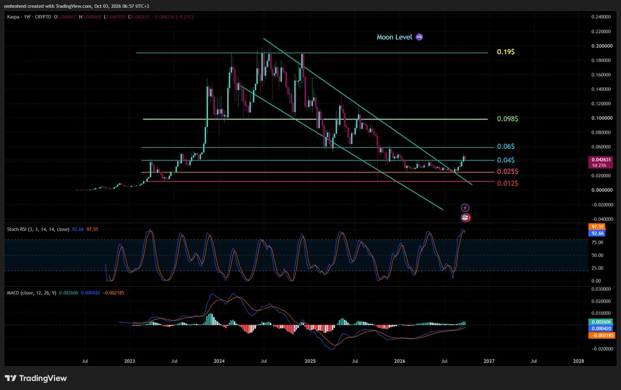Click the 0.100000 price axis label
Image resolution: width=621 pixels, height=390 pixels.
pos(601,118)
